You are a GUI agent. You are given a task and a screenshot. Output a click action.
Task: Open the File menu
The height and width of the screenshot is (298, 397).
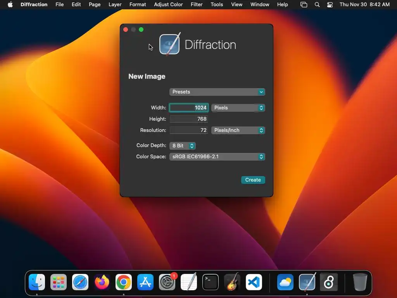pyautogui.click(x=60, y=5)
